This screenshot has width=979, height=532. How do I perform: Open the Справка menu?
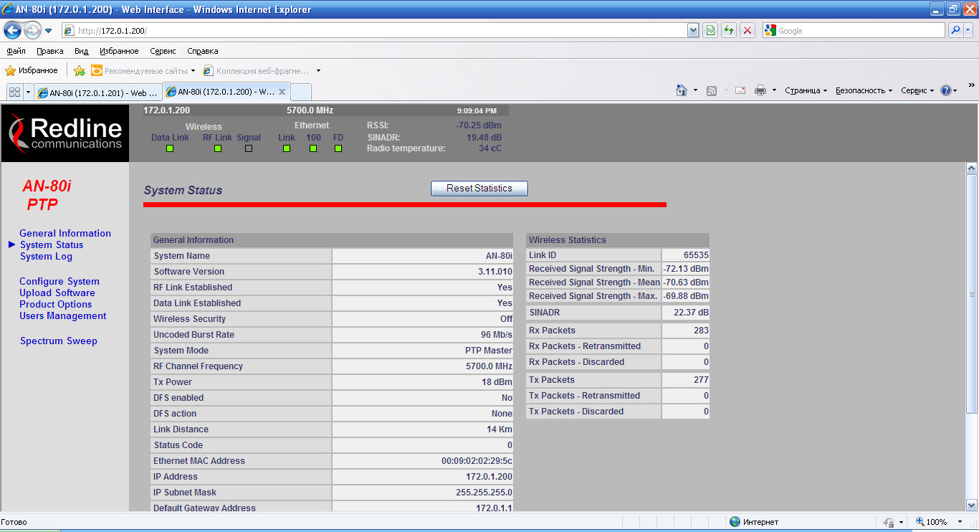coord(202,52)
